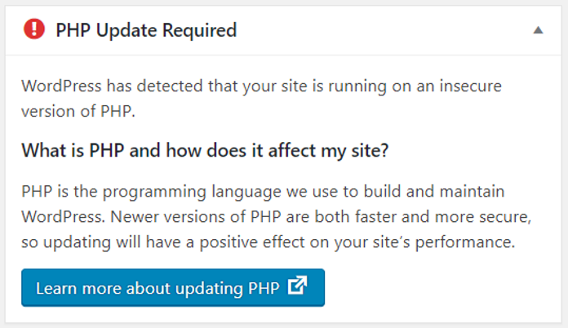Click the 'WordPress has detected' notice paragraph
The image size is (568, 328).
pyautogui.click(x=261, y=99)
